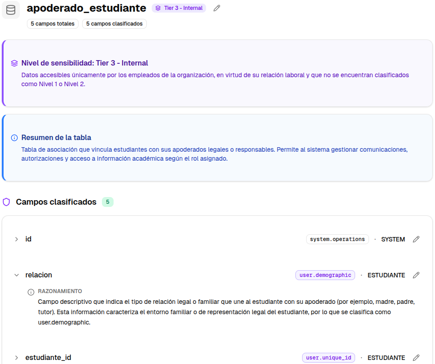Expand the estudiante_id field row
This screenshot has width=435, height=364.
point(17,357)
